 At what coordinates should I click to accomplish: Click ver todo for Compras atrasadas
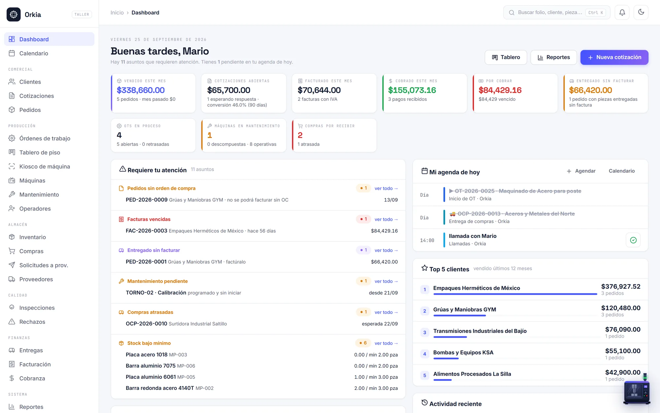click(386, 312)
